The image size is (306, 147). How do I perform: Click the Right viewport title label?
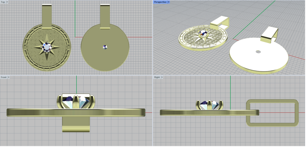coord(157,77)
